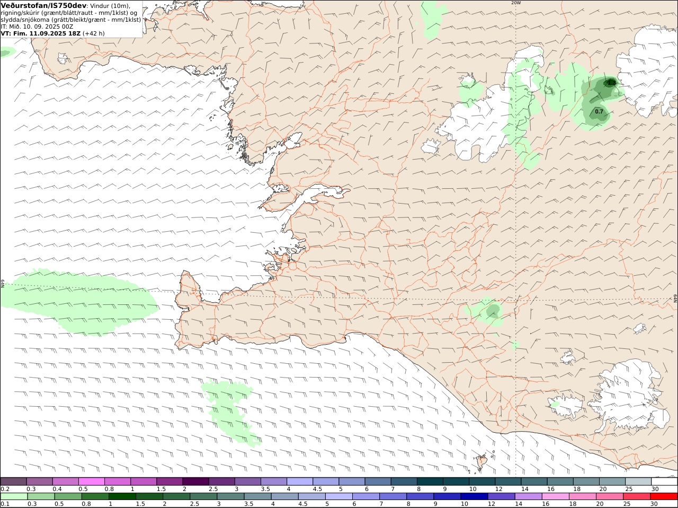The height and width of the screenshot is (508, 678).
Task: Pick the rain legend swatch starting at 0.5
Action: (x=68, y=496)
